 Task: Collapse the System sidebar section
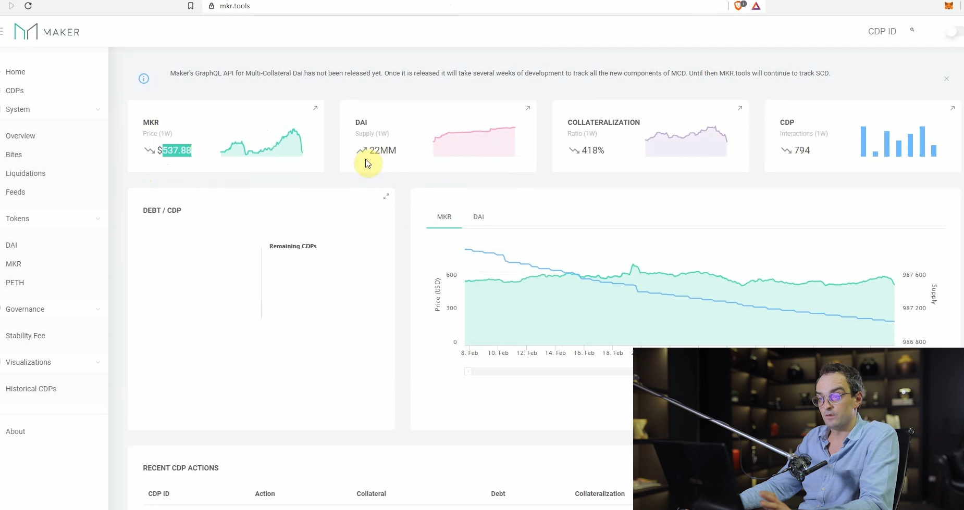pyautogui.click(x=98, y=109)
